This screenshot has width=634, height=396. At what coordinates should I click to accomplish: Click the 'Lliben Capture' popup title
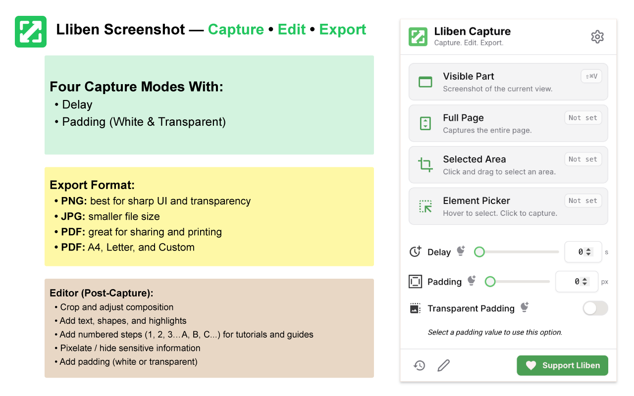point(473,31)
